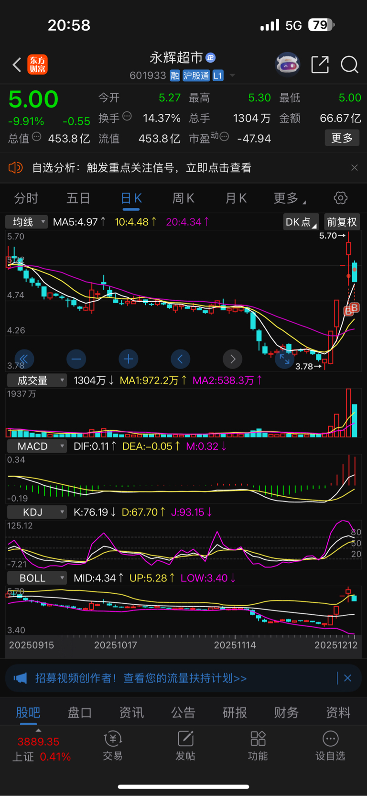Select 财务 tab
Image resolution: width=367 pixels, height=796 pixels.
click(286, 713)
